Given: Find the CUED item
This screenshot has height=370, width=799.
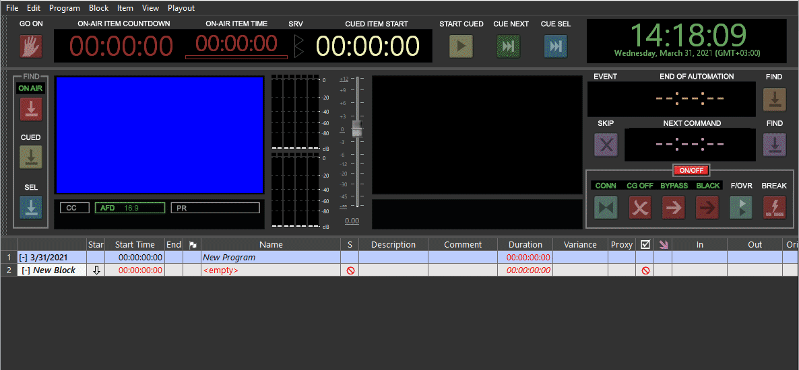Looking at the screenshot, I should [31, 157].
